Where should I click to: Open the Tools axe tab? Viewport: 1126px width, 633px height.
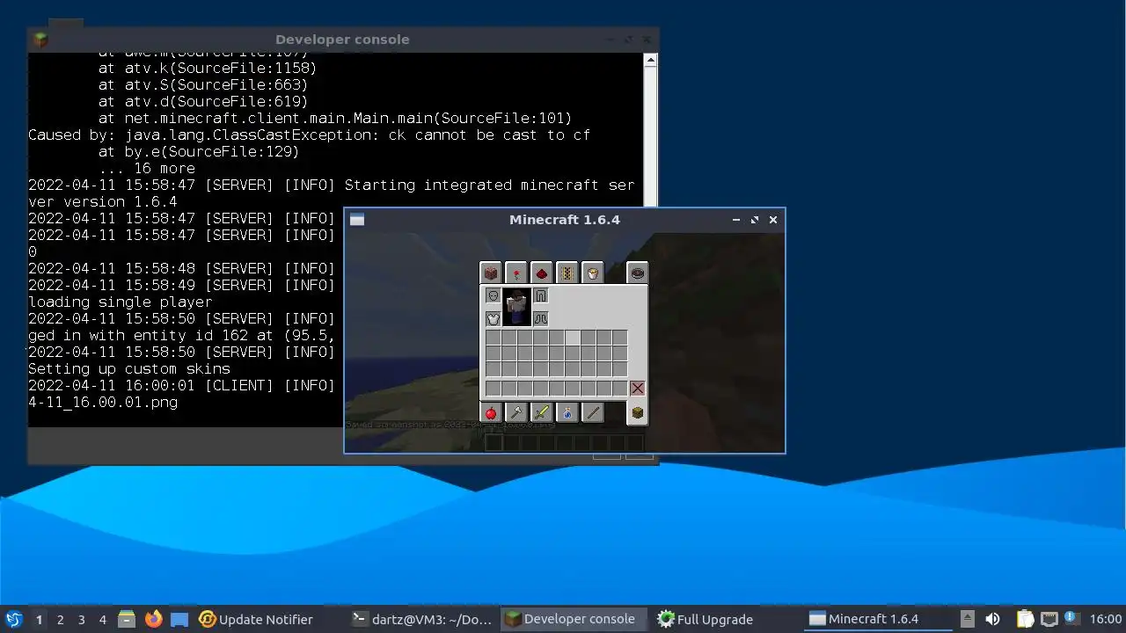[x=516, y=412]
